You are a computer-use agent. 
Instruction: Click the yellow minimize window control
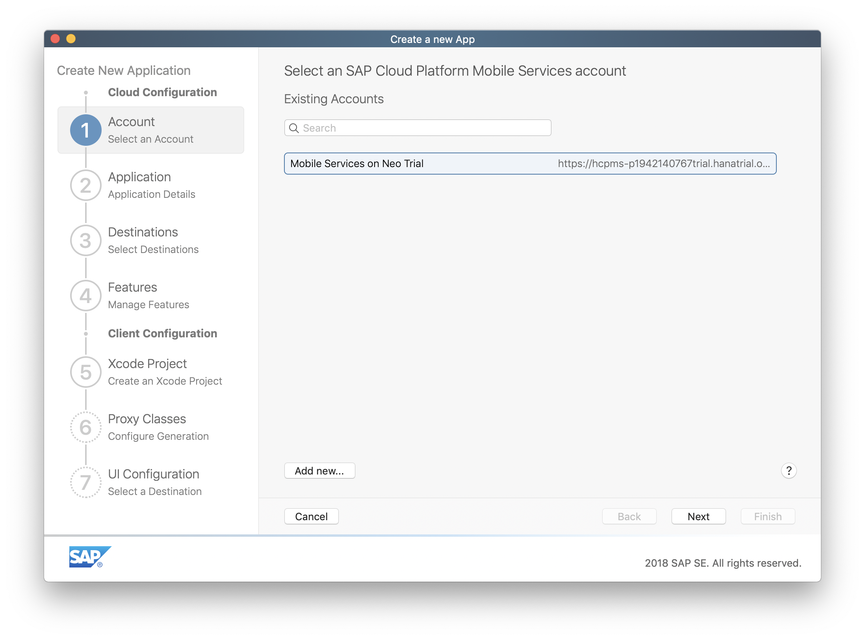click(x=71, y=39)
